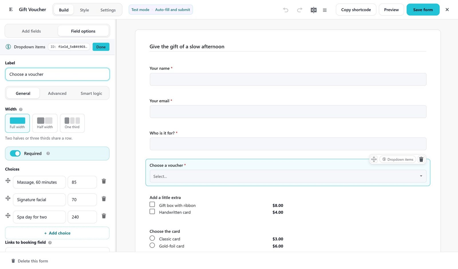Select the Half width option
This screenshot has width=458, height=269.
[x=45, y=123]
